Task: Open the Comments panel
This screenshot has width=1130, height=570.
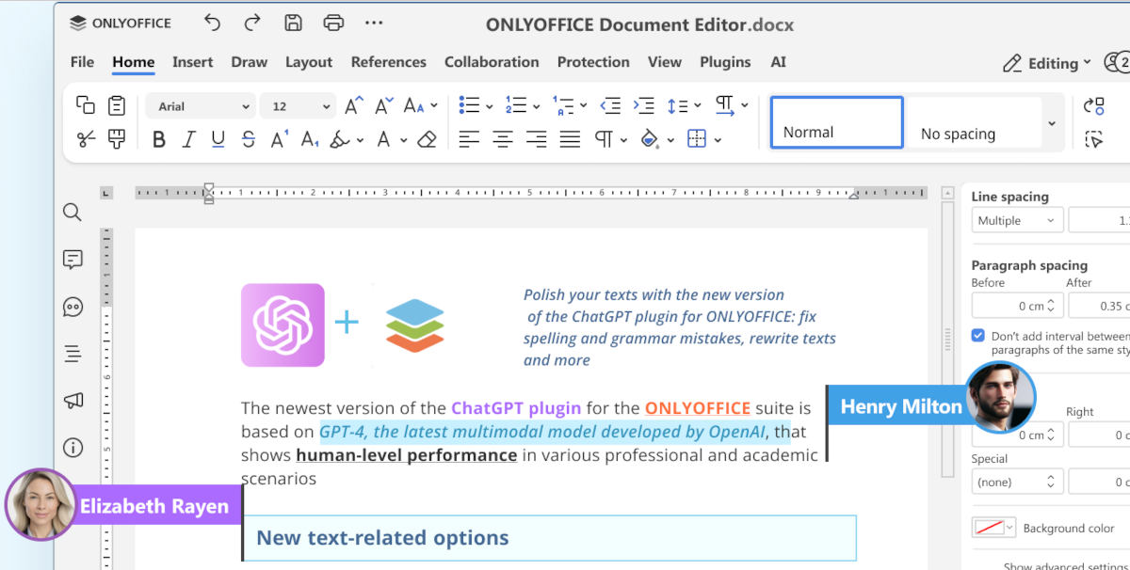Action: pos(72,260)
